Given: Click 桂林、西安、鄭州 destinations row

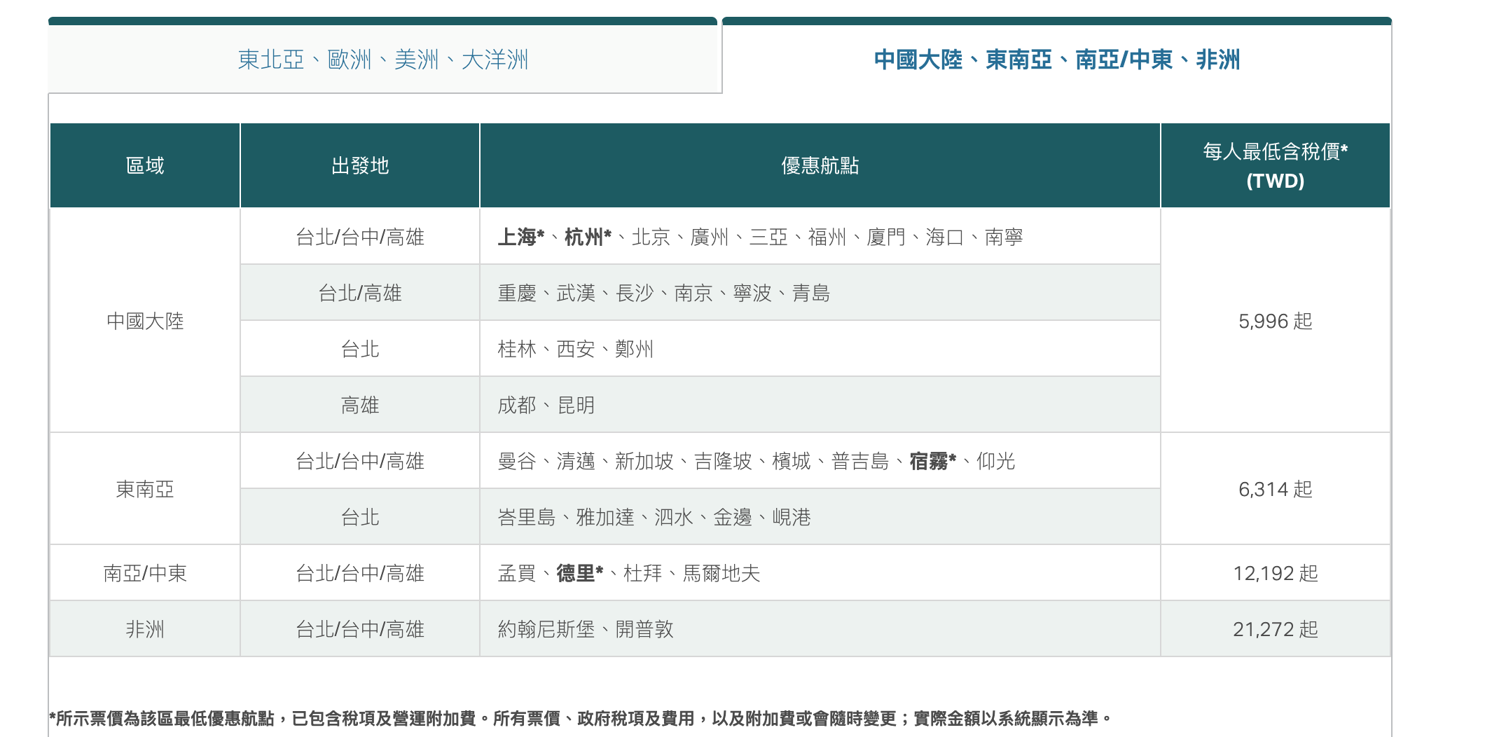Looking at the screenshot, I should [x=820, y=349].
